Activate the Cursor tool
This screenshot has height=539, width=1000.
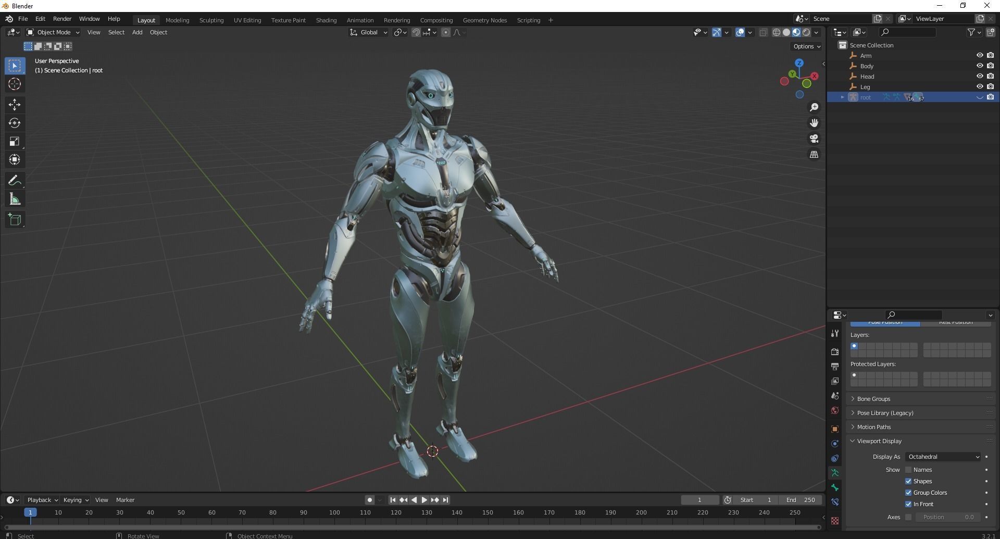coord(15,84)
